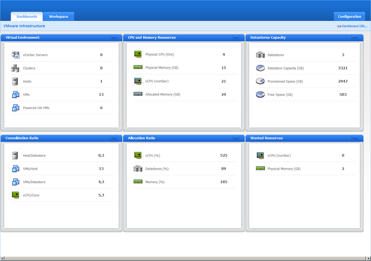This screenshot has width=371, height=261.
Task: Click the Datastores stack icon in Datastores Capacity
Action: (x=260, y=55)
